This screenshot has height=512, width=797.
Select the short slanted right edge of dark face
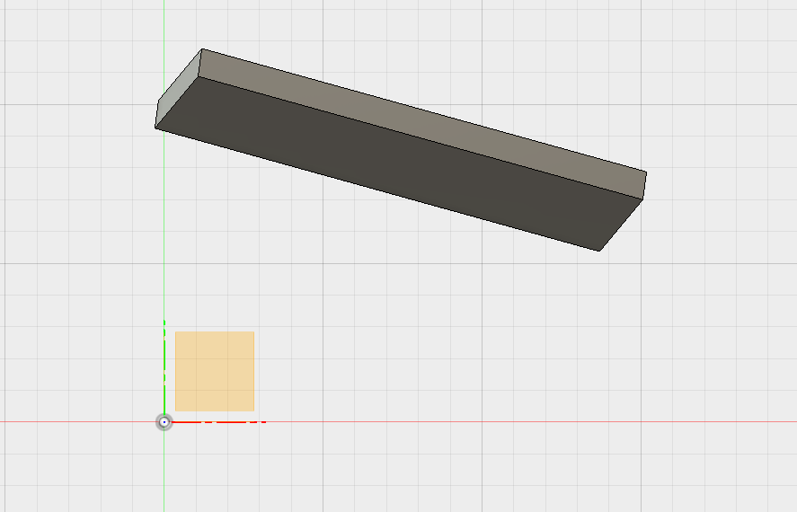point(621,225)
